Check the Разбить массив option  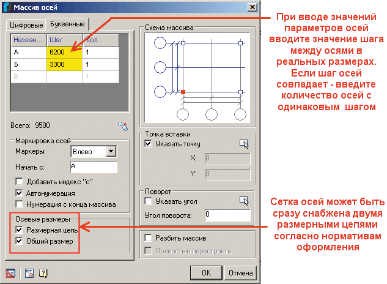pos(148,238)
